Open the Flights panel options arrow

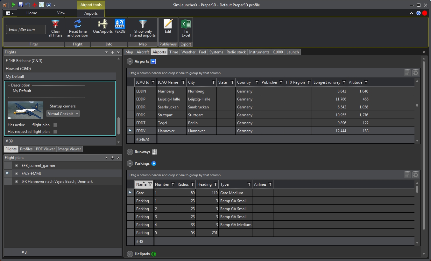(x=107, y=52)
